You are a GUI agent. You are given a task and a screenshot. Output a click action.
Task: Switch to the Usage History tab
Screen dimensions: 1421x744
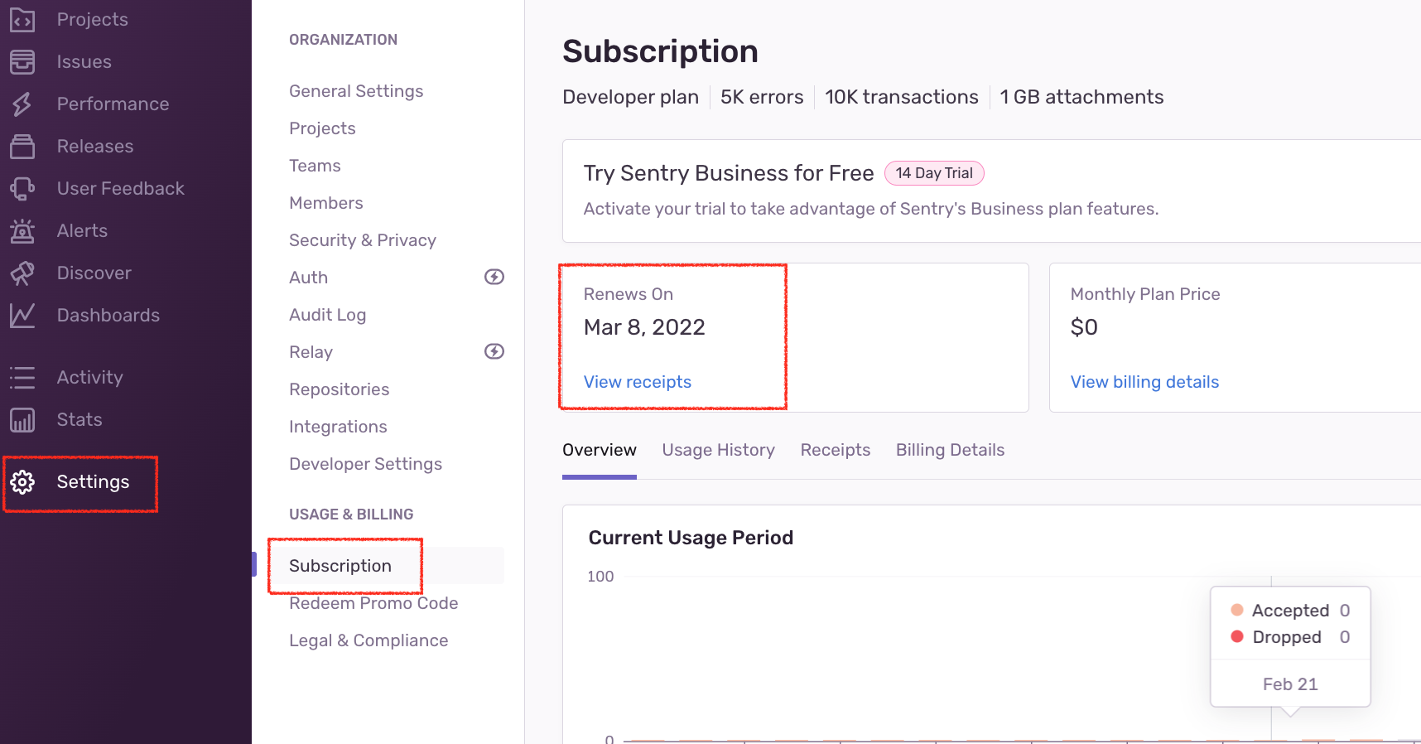(718, 450)
